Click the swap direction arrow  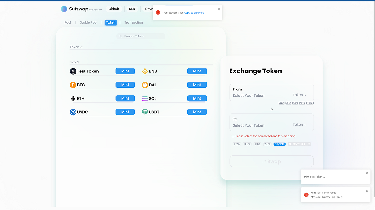(272, 109)
